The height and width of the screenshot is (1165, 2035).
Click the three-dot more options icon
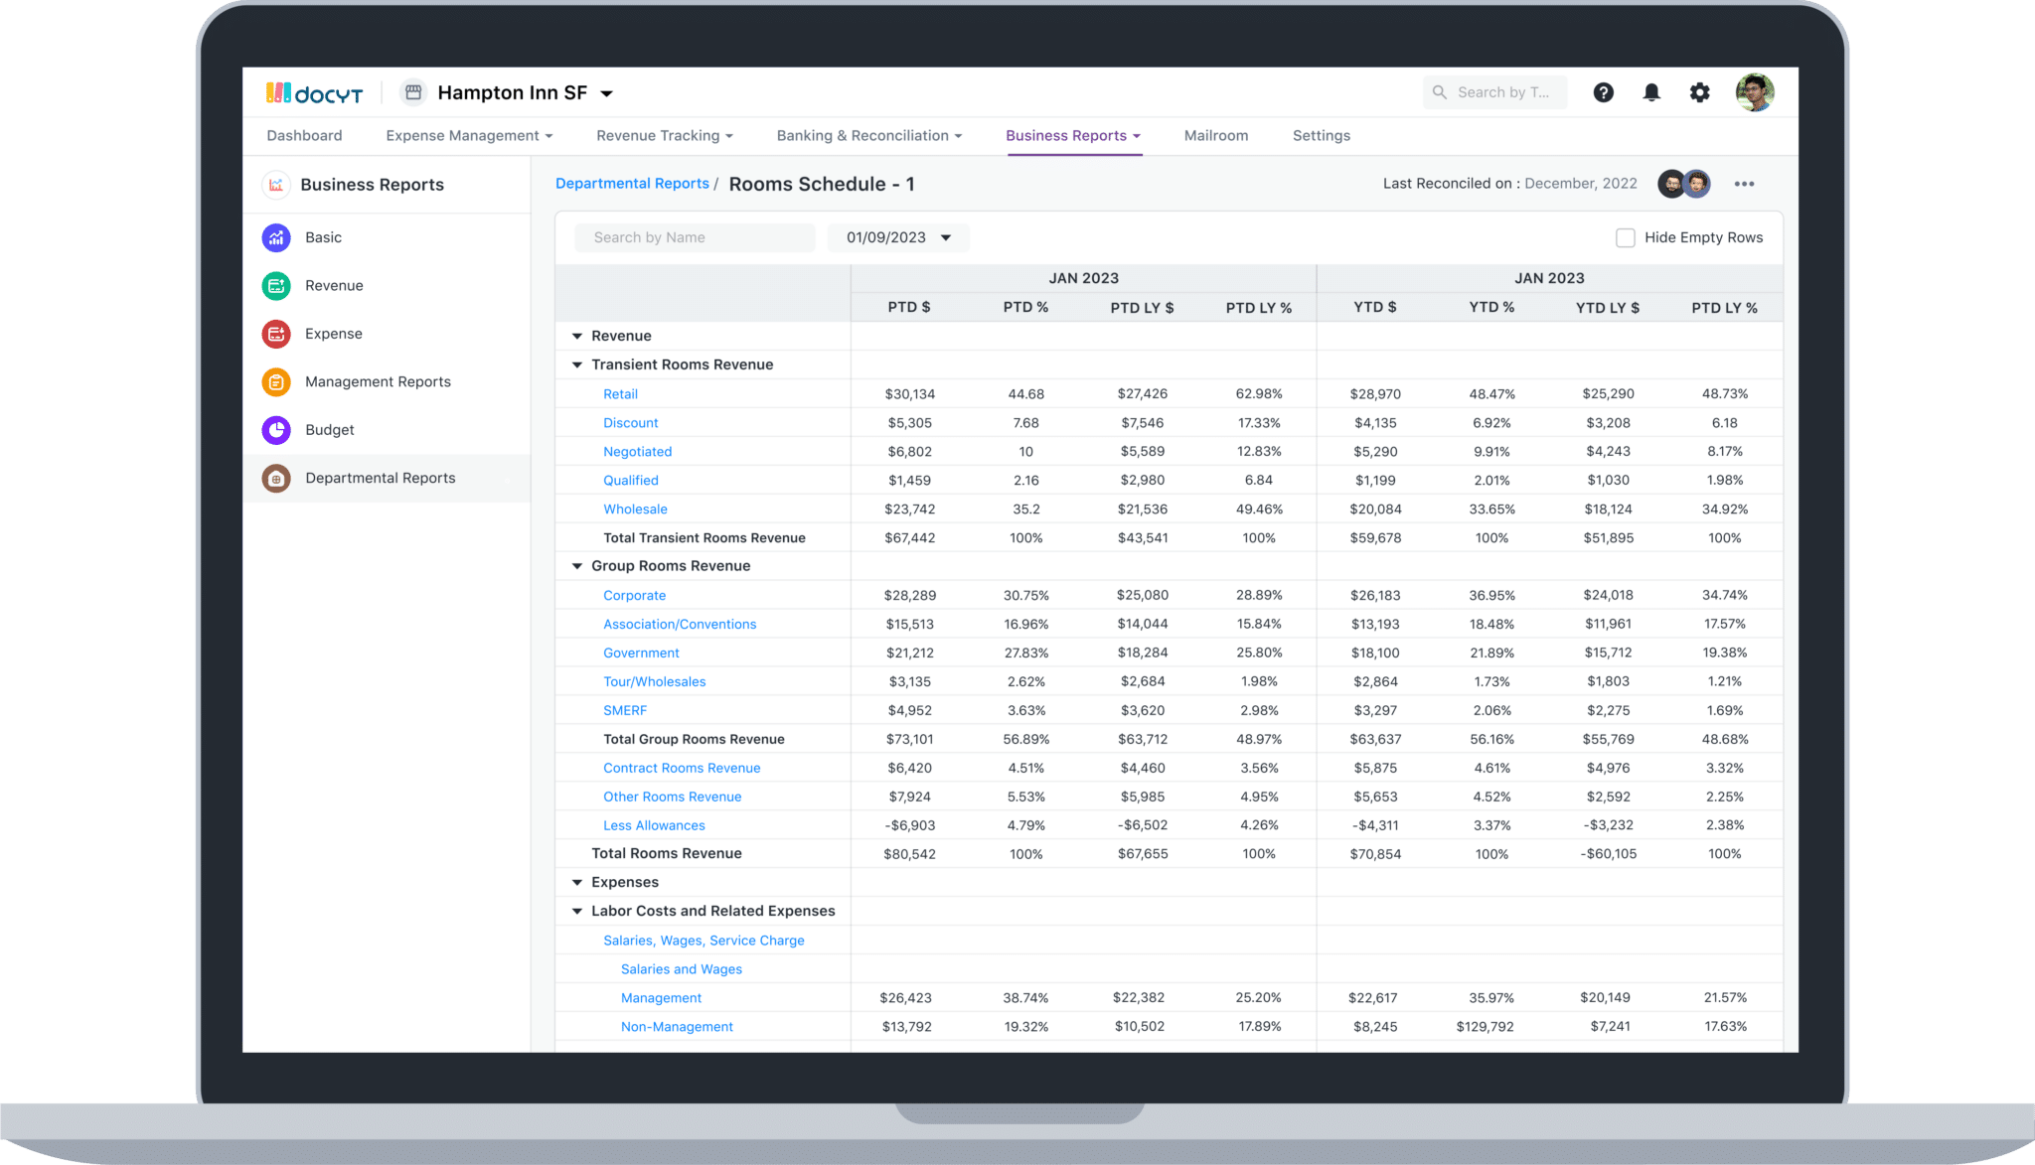click(x=1744, y=184)
